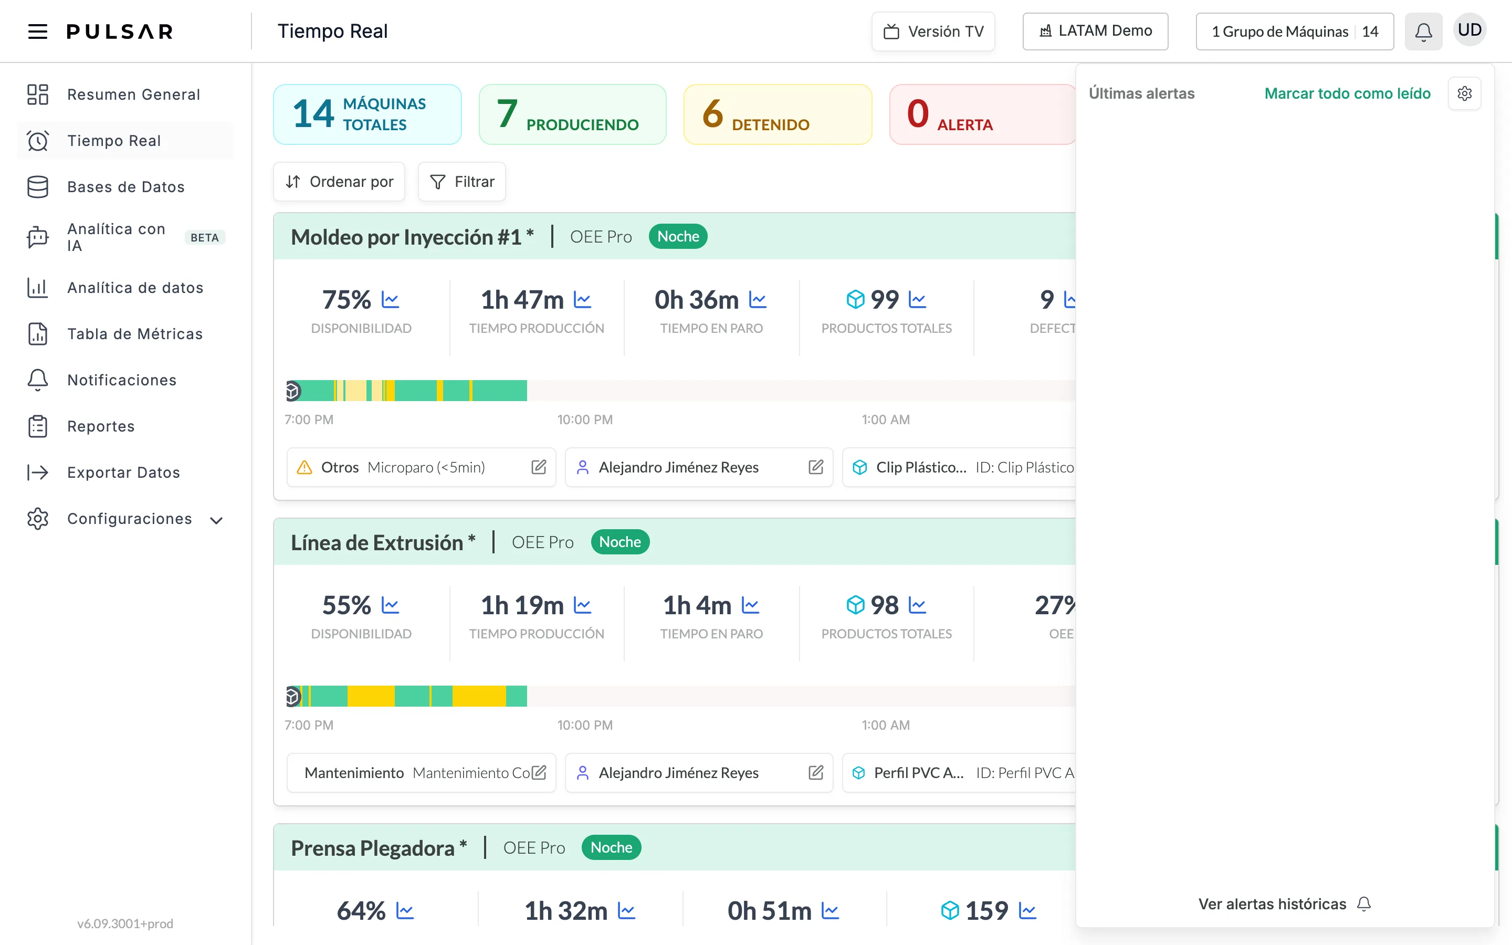Click the Clip Plástico product field
The width and height of the screenshot is (1512, 945).
pyautogui.click(x=960, y=467)
